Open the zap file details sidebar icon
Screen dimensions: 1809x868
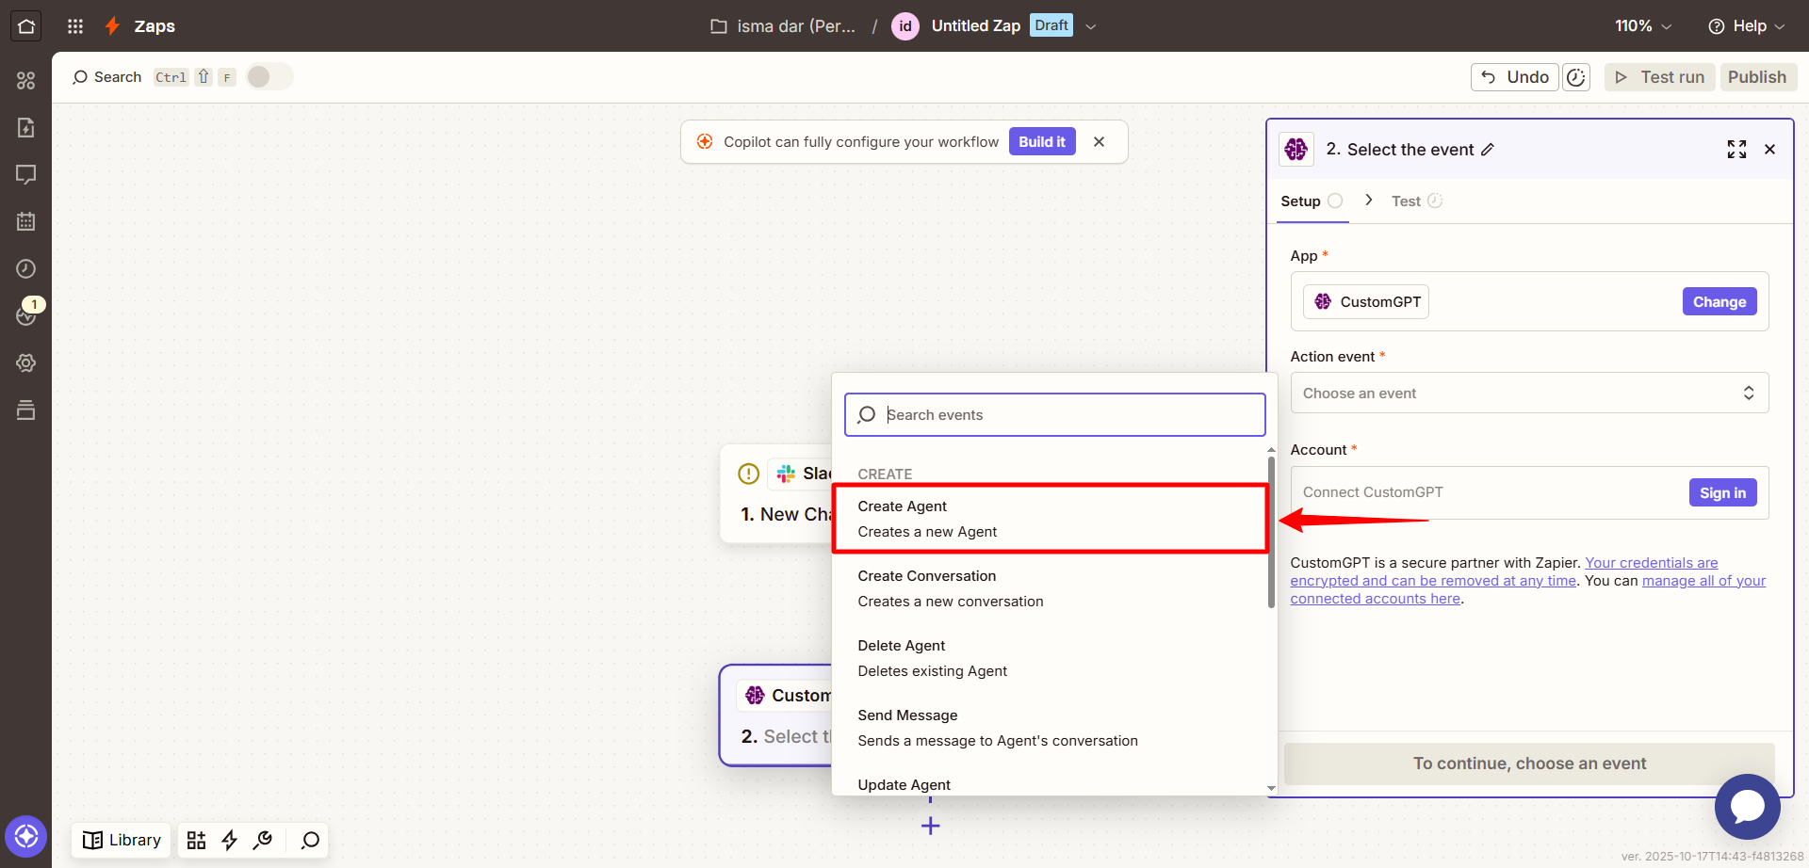tap(25, 127)
